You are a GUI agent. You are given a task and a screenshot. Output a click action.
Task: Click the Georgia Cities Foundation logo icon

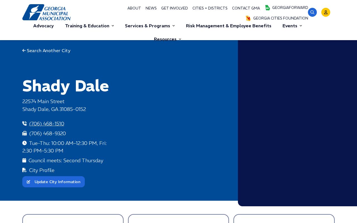click(248, 18)
